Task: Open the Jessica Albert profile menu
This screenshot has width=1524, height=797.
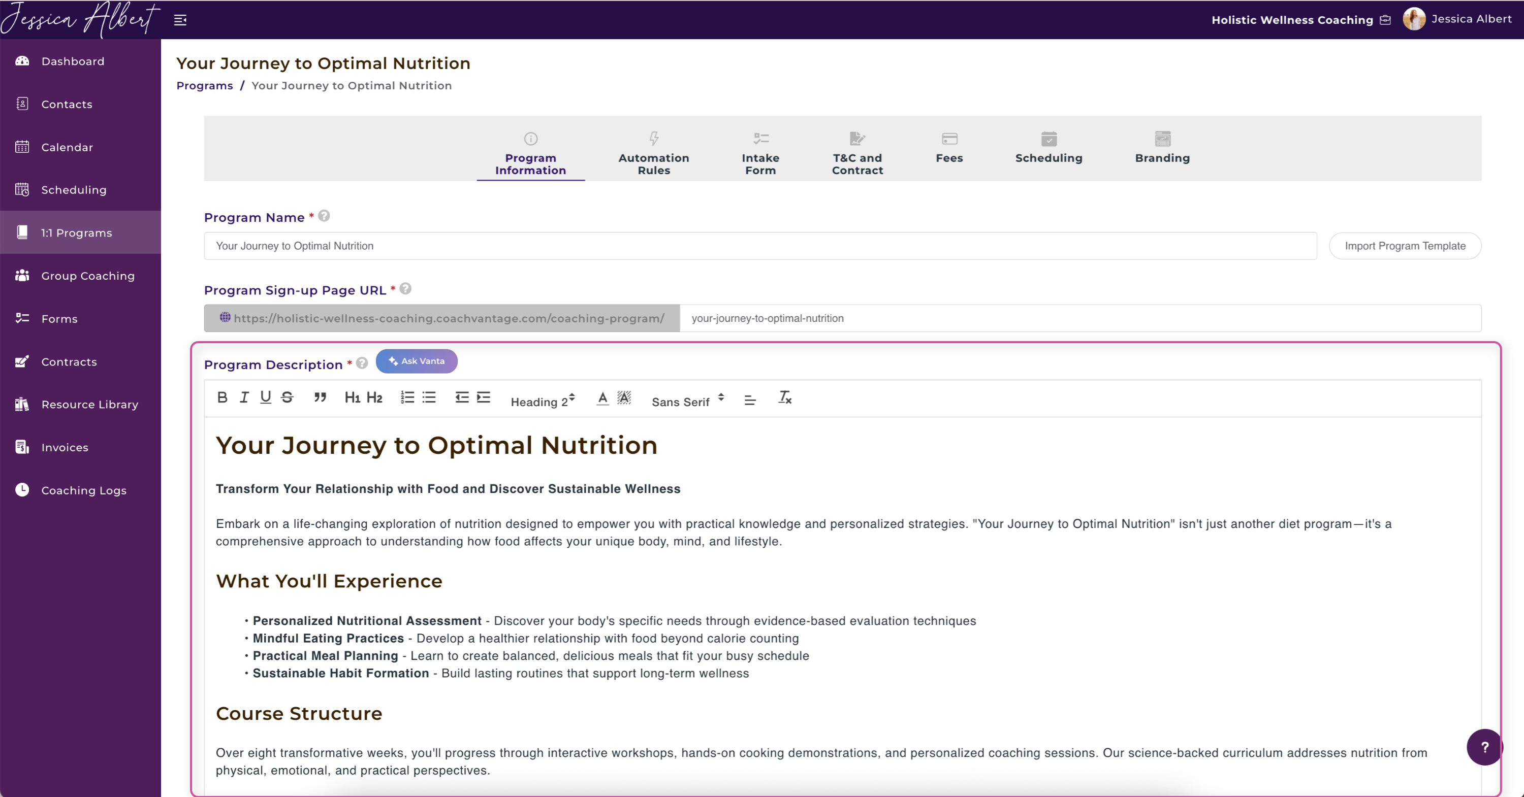Action: [x=1471, y=19]
